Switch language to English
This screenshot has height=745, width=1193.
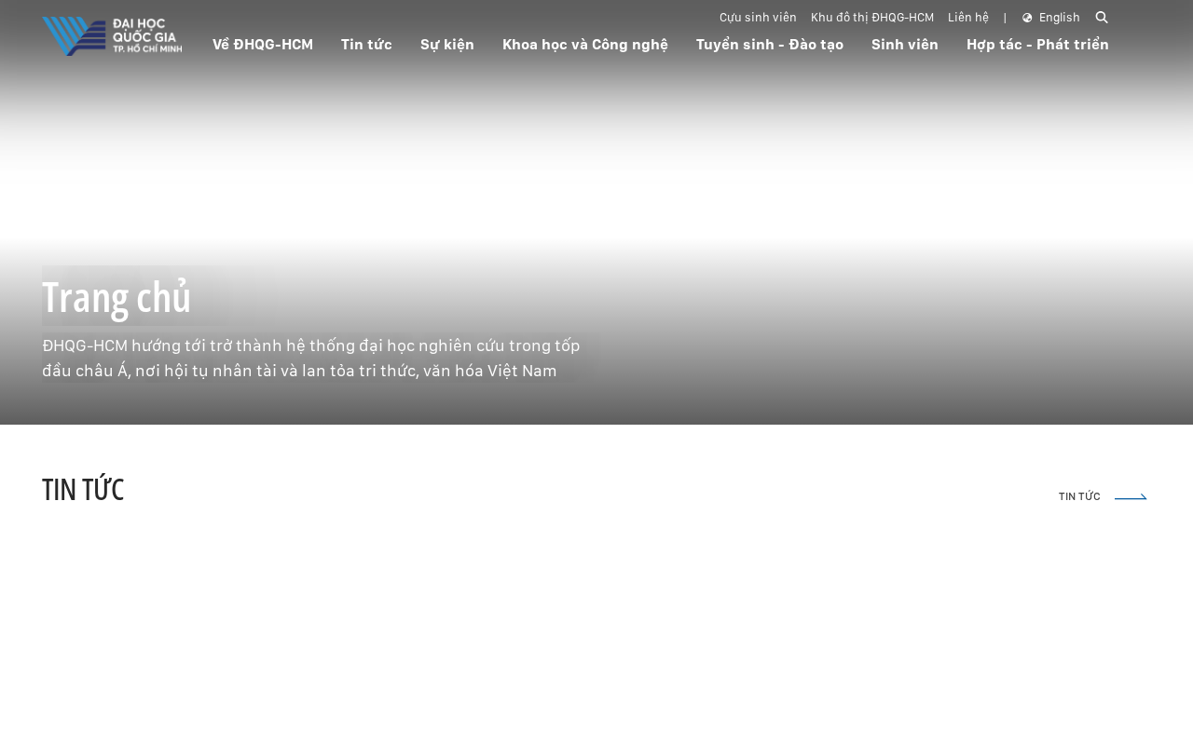(x=1059, y=18)
